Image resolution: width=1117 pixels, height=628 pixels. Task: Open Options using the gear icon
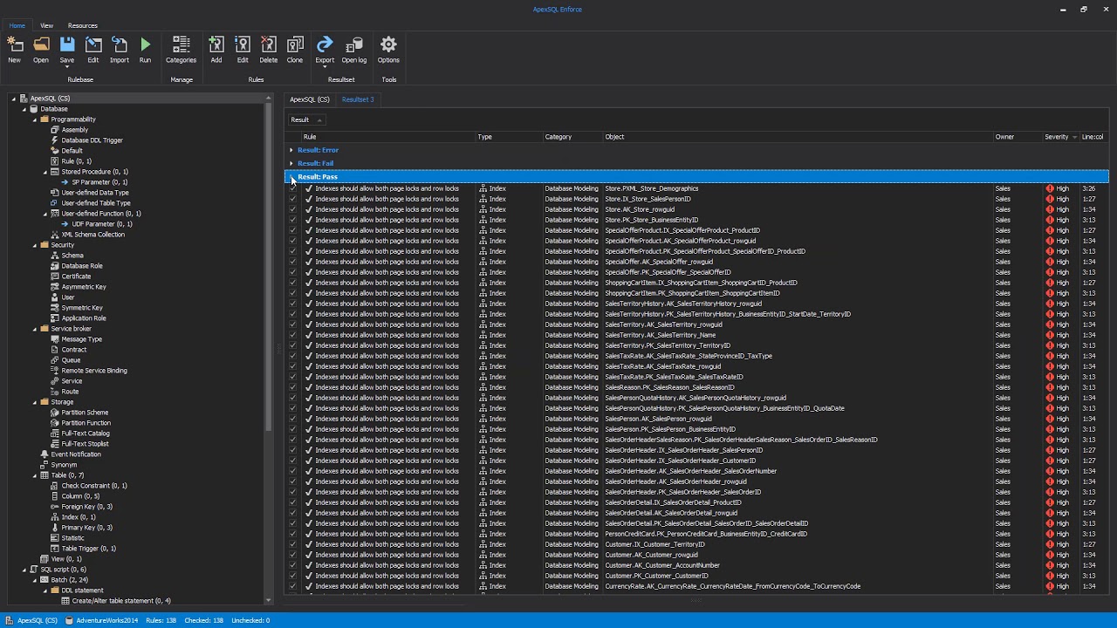coord(388,44)
